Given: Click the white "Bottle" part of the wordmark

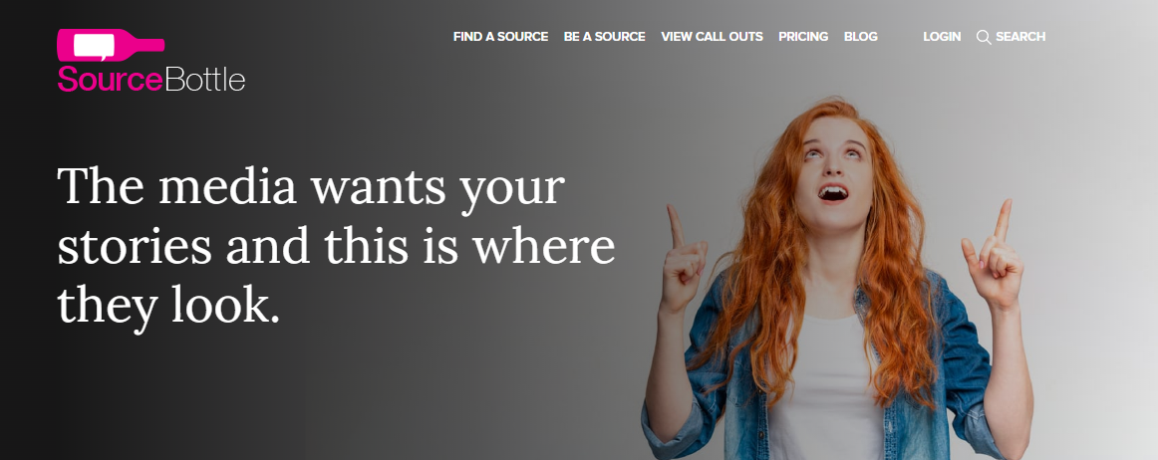Looking at the screenshot, I should [205, 79].
